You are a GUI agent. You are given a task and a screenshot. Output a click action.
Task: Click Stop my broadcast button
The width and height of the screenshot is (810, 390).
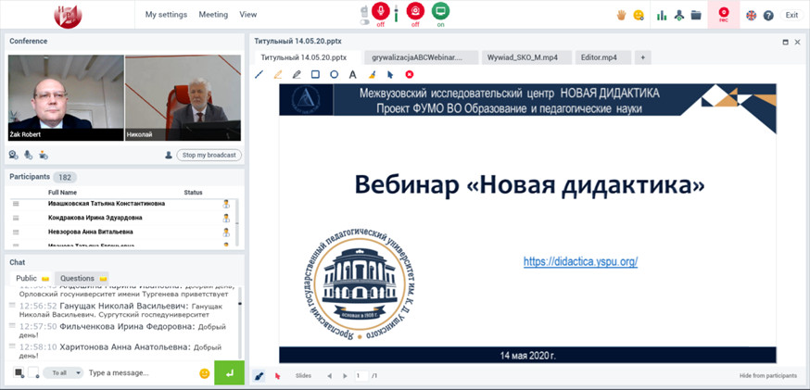(209, 155)
